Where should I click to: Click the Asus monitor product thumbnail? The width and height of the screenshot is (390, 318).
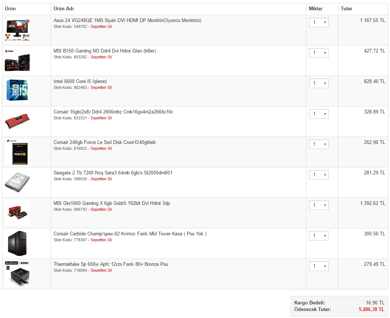tap(17, 30)
